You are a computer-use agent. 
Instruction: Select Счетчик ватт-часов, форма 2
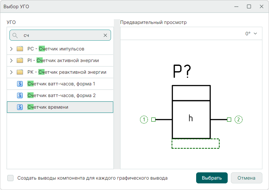tap(60, 95)
